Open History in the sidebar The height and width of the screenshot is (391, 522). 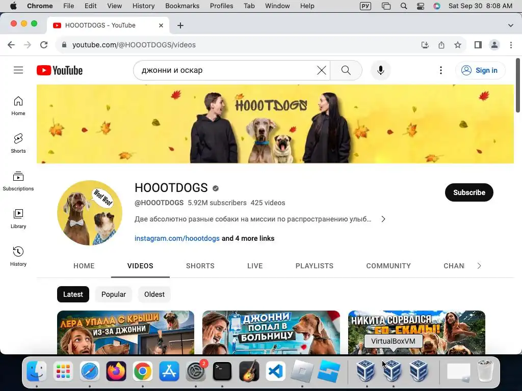tap(18, 257)
